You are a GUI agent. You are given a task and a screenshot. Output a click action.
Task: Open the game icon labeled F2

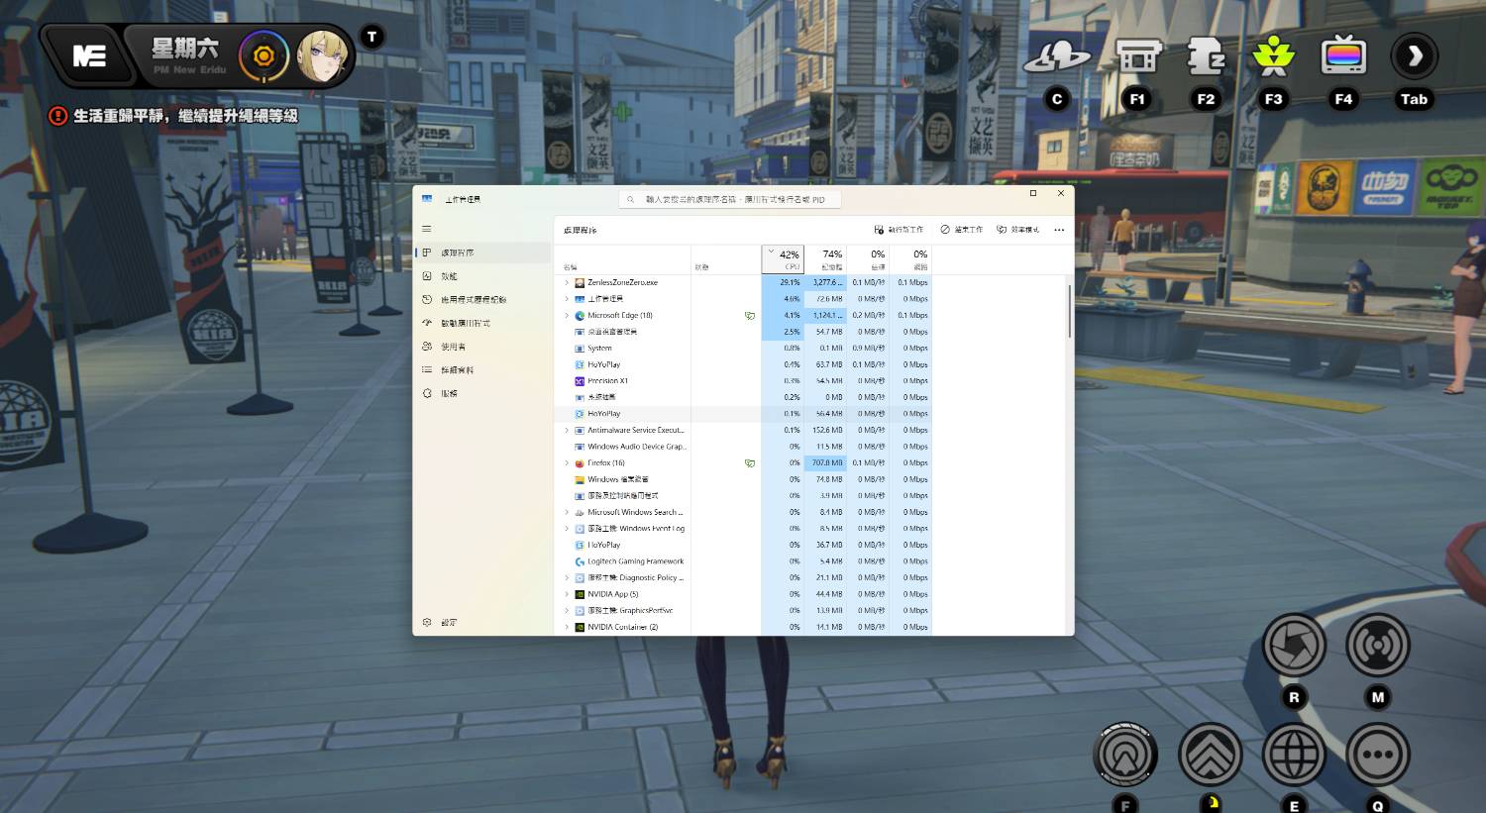pos(1206,57)
